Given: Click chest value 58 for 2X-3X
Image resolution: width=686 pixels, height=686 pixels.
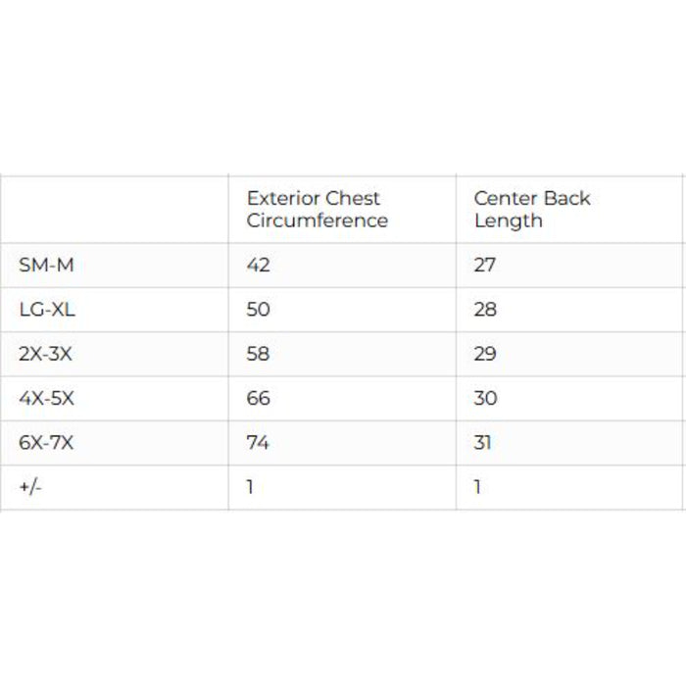Looking at the screenshot, I should click(258, 354).
